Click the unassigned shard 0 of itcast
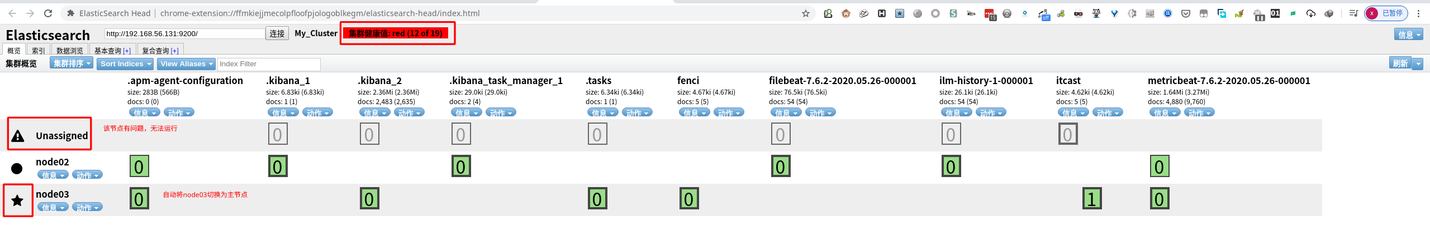The image size is (1430, 240). [1068, 134]
